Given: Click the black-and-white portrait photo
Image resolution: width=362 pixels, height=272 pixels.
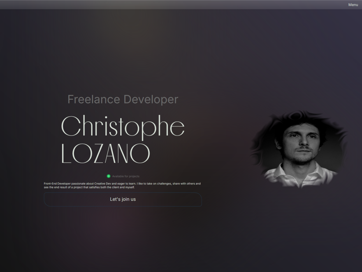Looking at the screenshot, I should [x=299, y=150].
